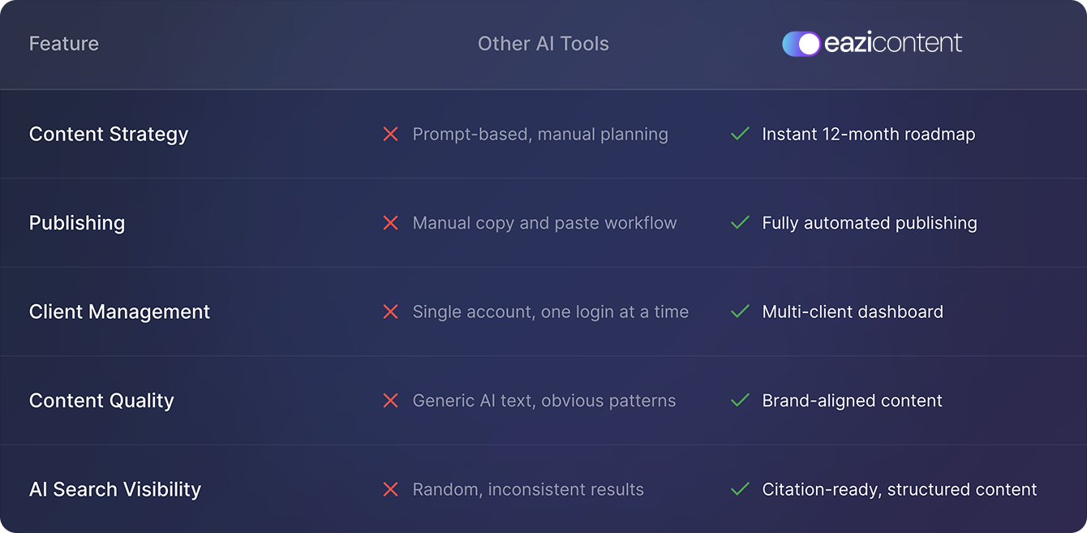
Task: Click the Client Management row label
Action: tap(119, 312)
